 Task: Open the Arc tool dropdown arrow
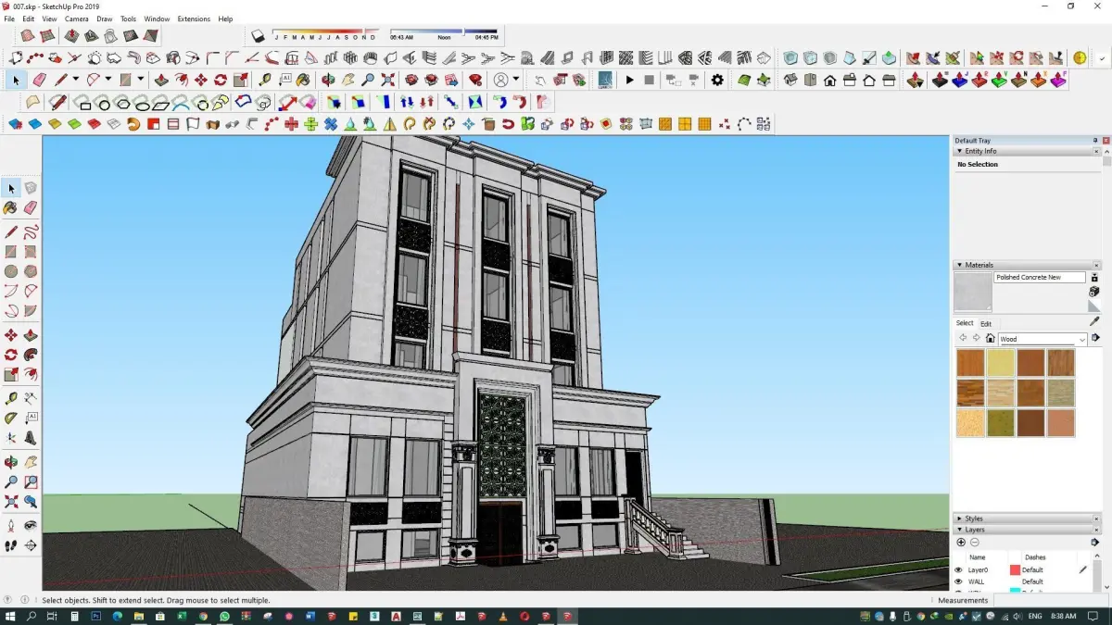point(107,80)
